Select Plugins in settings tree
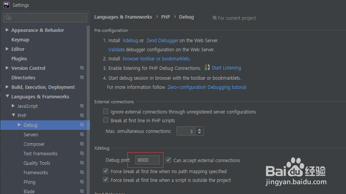Viewport: 346px width, 194px height. (x=19, y=58)
